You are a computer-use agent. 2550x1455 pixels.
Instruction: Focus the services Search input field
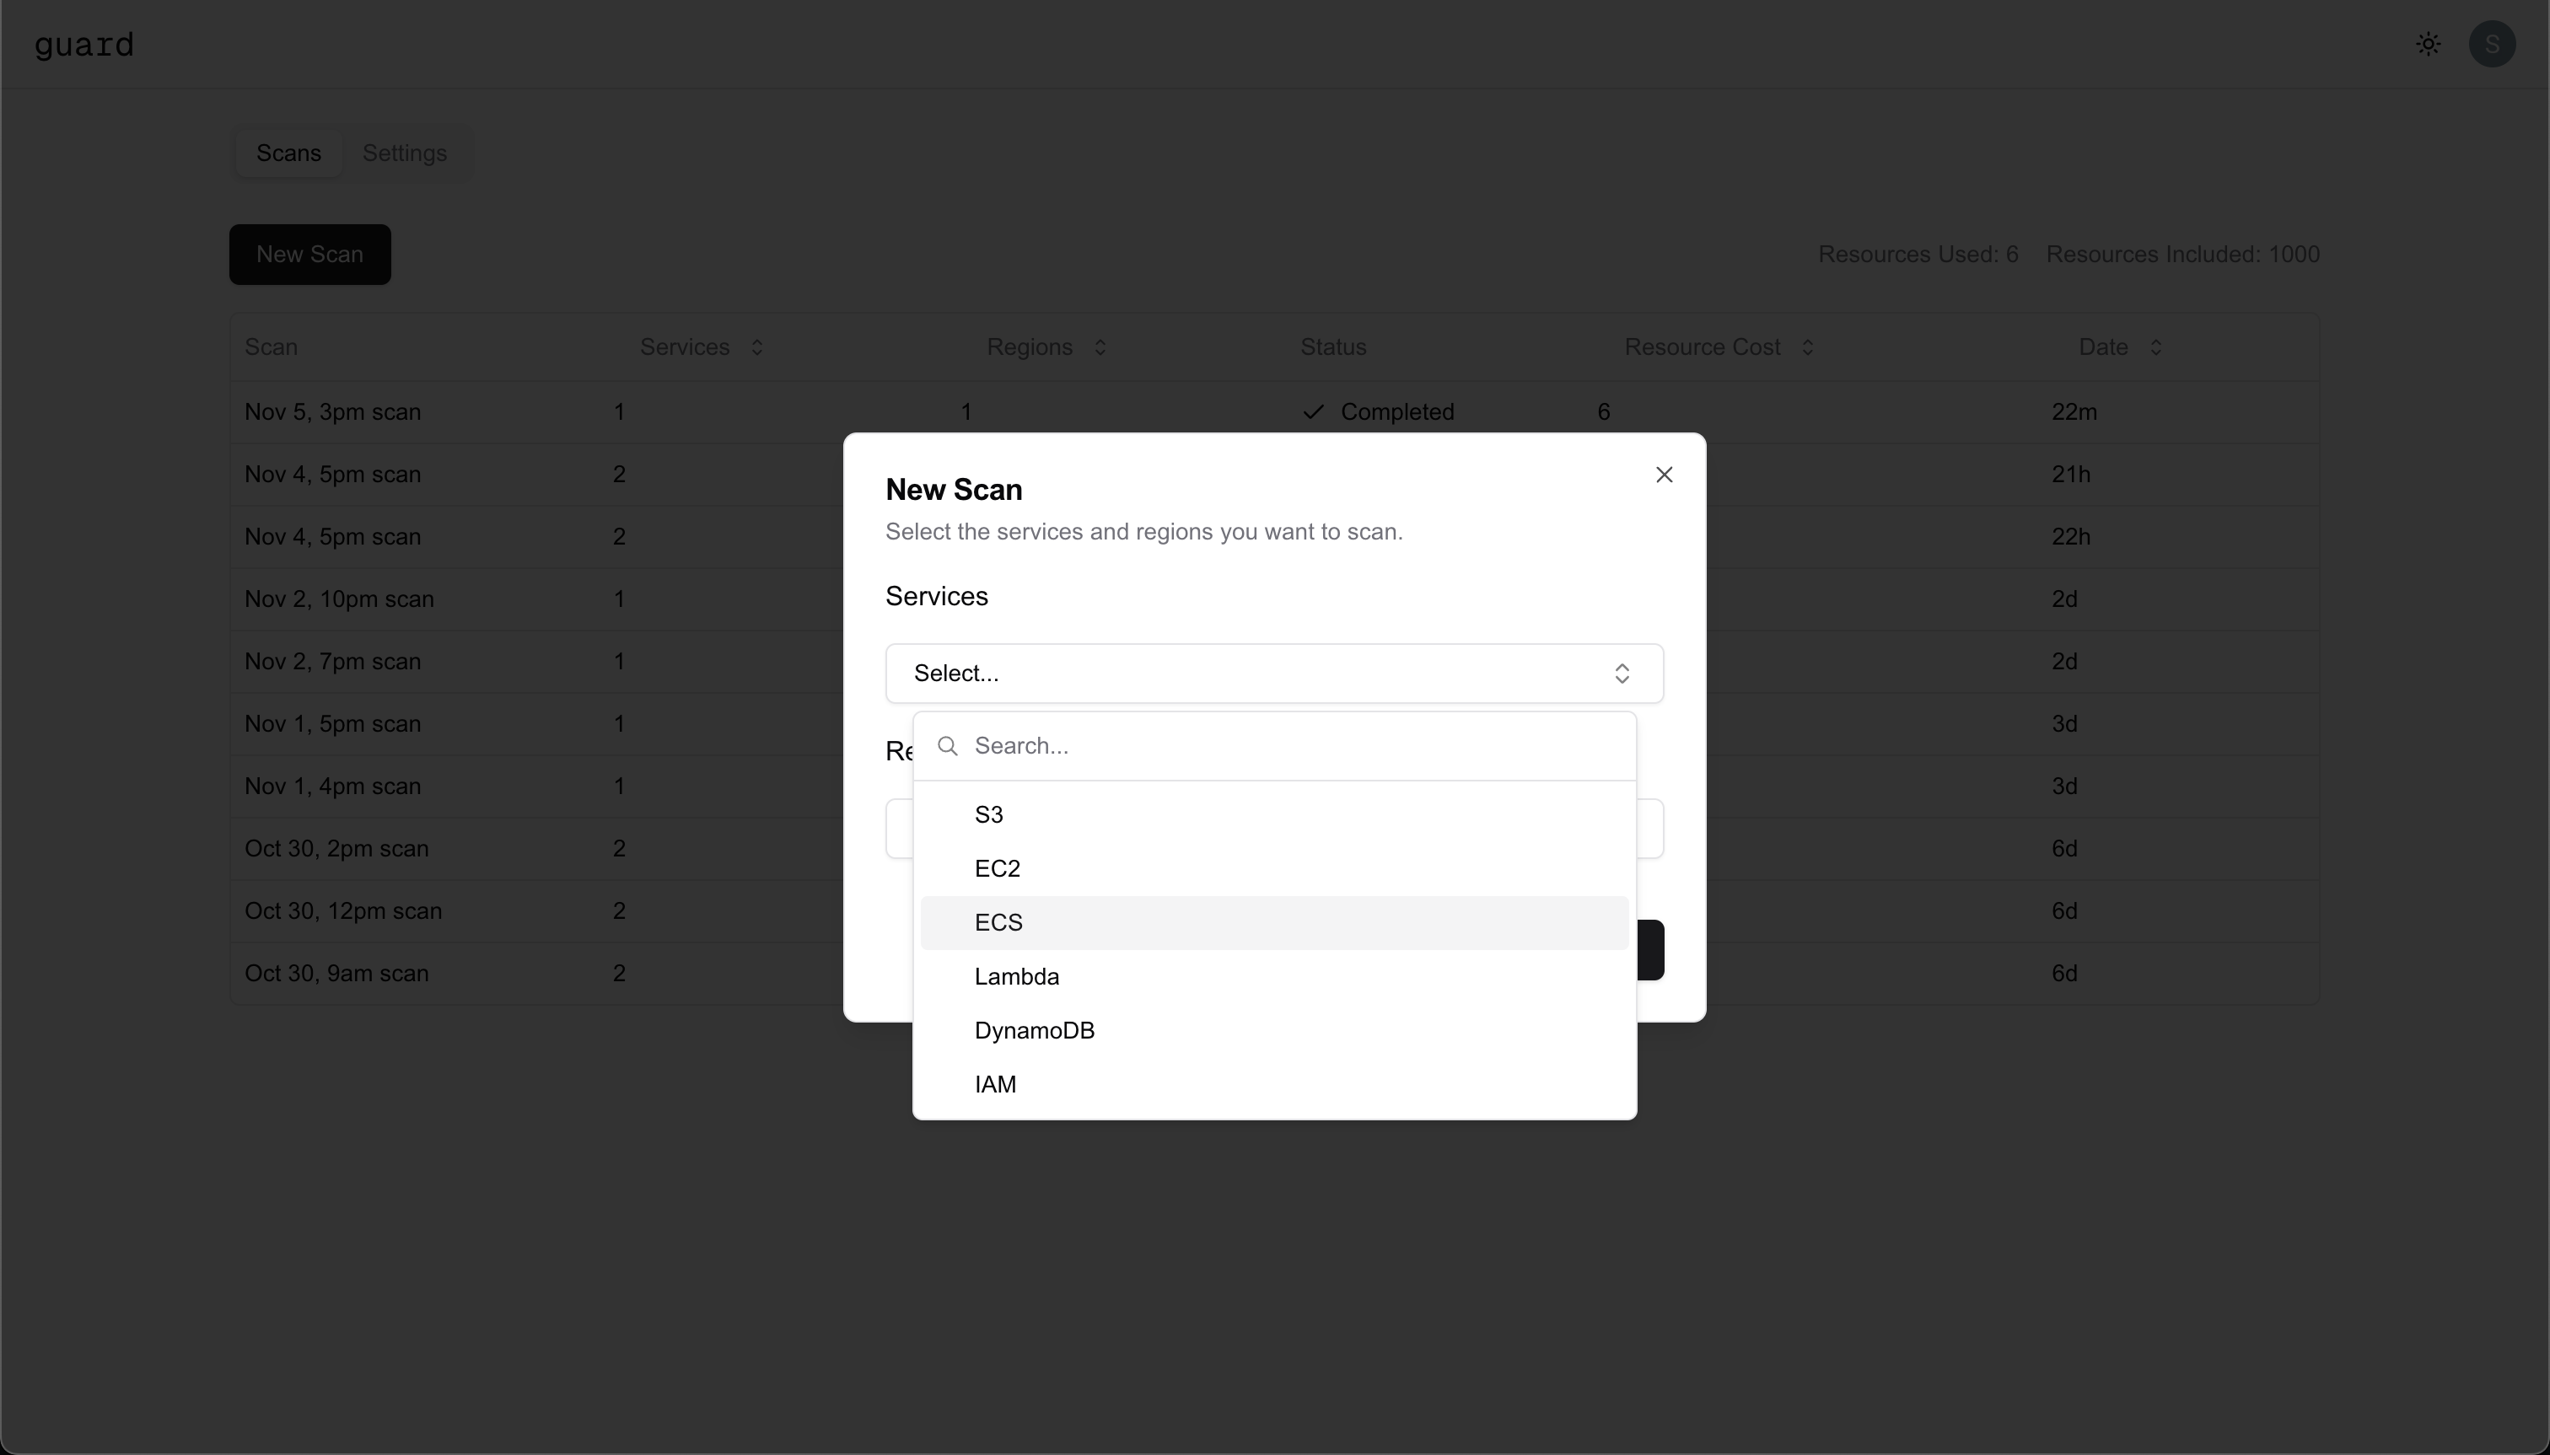(x=1289, y=747)
